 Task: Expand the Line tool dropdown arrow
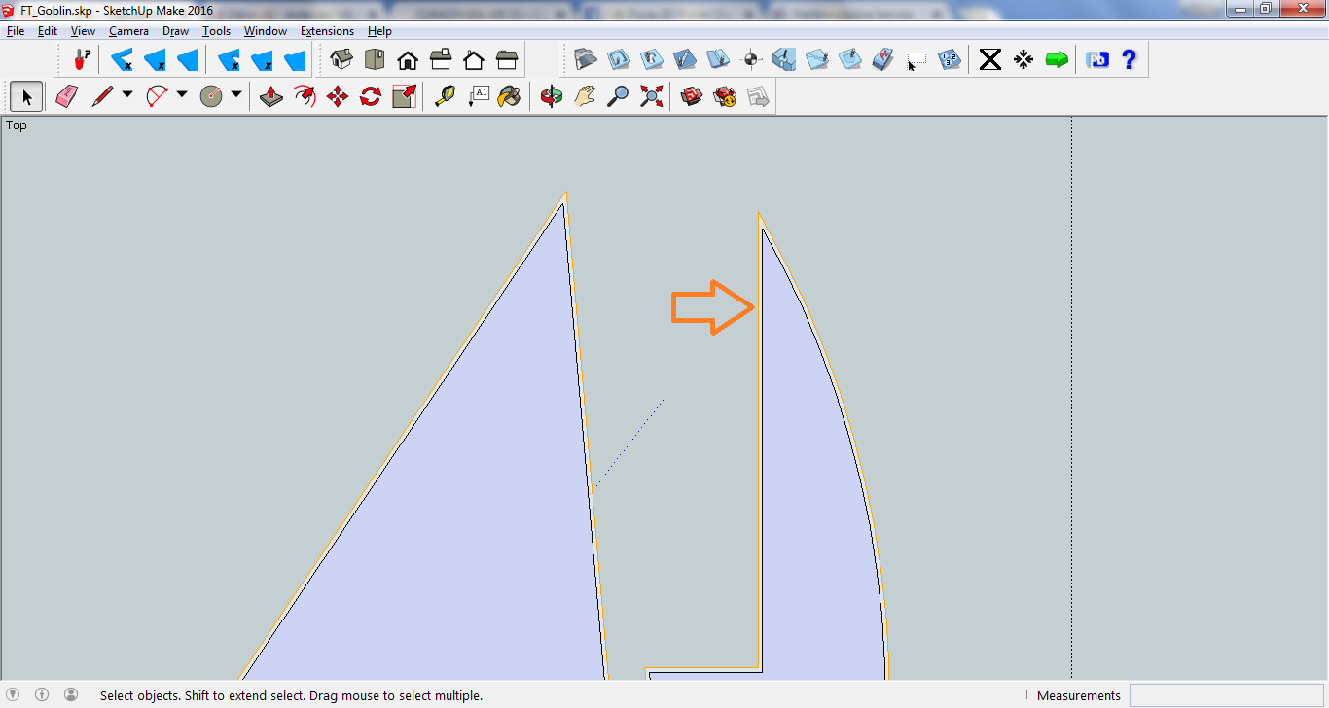pyautogui.click(x=127, y=95)
